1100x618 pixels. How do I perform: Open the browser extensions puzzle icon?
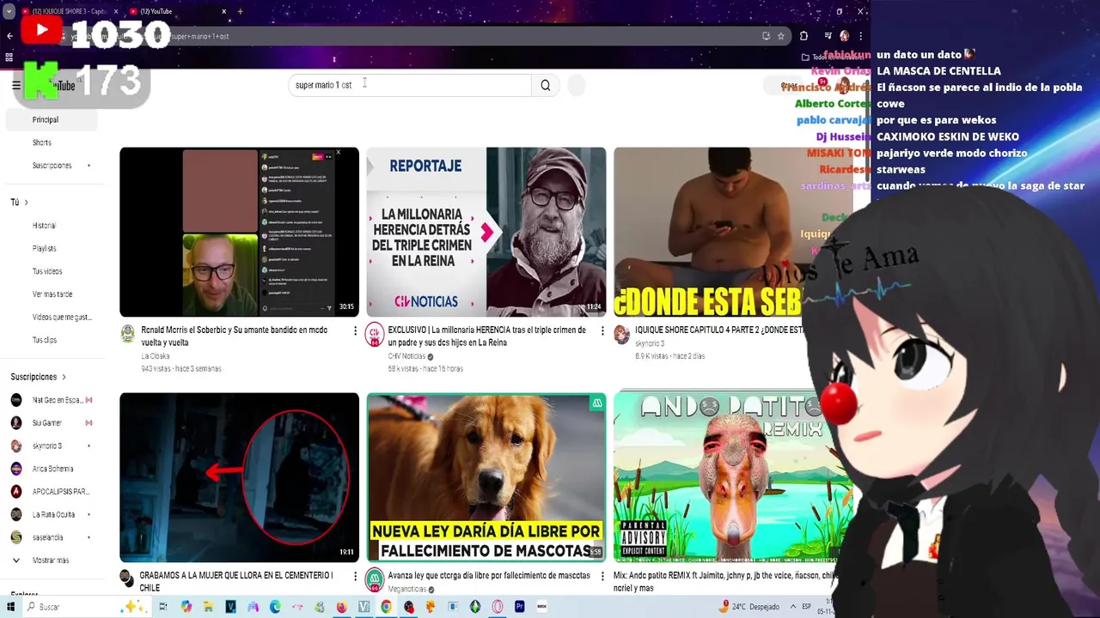[804, 36]
